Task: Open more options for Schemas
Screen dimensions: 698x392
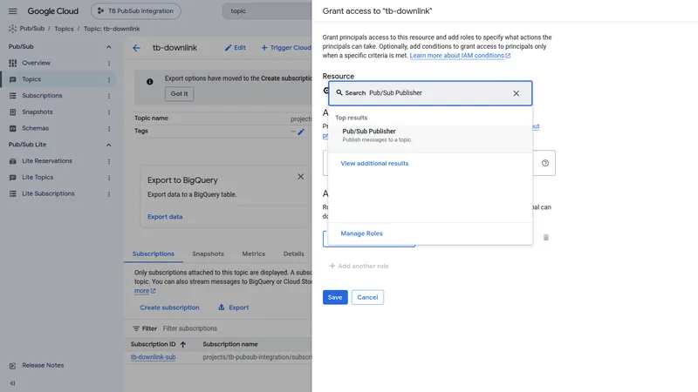Action: (x=109, y=129)
